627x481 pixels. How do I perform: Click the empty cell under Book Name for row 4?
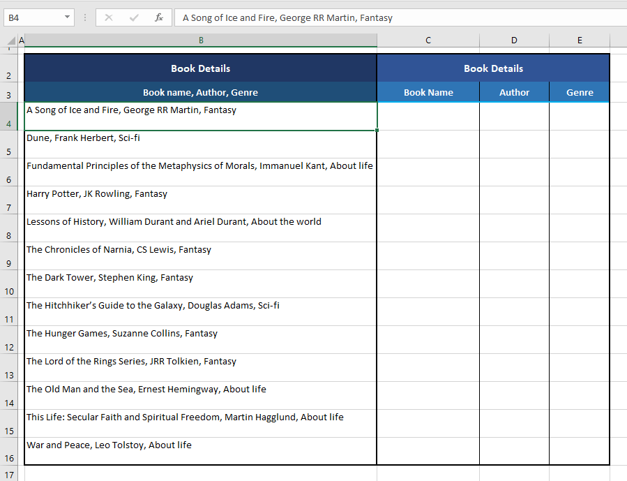(x=428, y=115)
